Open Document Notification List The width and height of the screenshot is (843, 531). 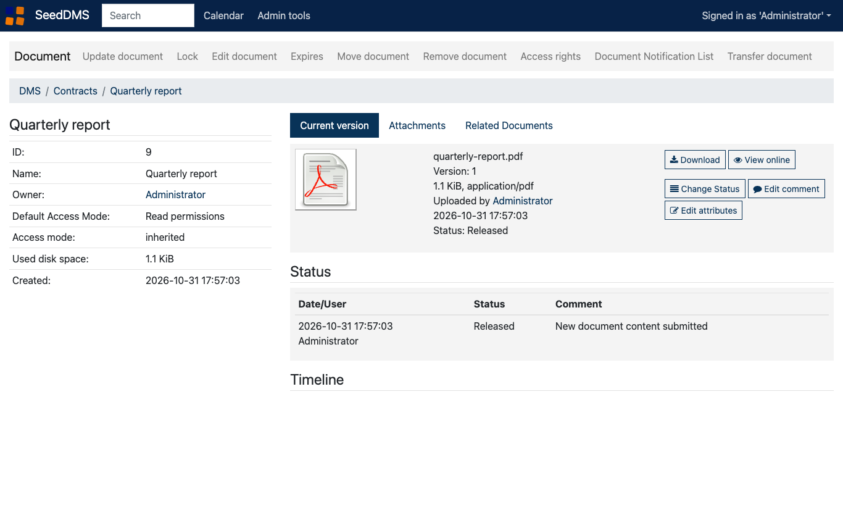[654, 56]
